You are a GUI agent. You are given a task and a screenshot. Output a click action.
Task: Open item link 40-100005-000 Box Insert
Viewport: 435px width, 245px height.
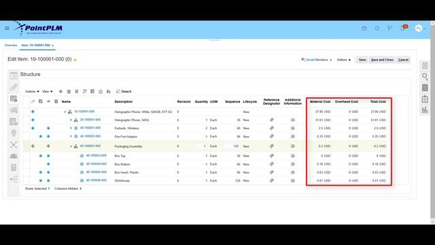pos(96,172)
